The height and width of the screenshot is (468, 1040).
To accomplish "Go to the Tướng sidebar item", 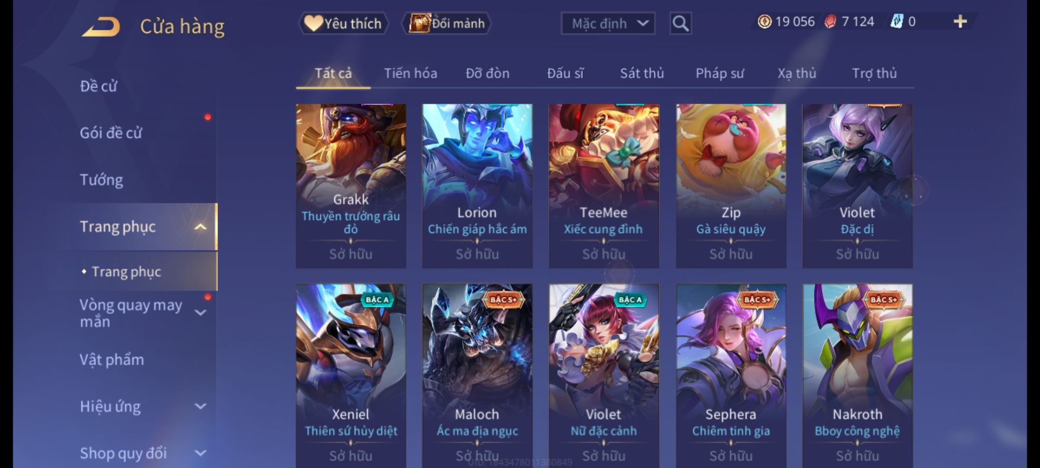I will [101, 180].
